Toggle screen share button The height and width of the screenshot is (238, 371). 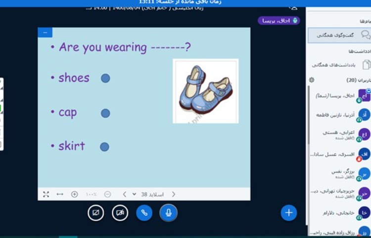(96, 213)
